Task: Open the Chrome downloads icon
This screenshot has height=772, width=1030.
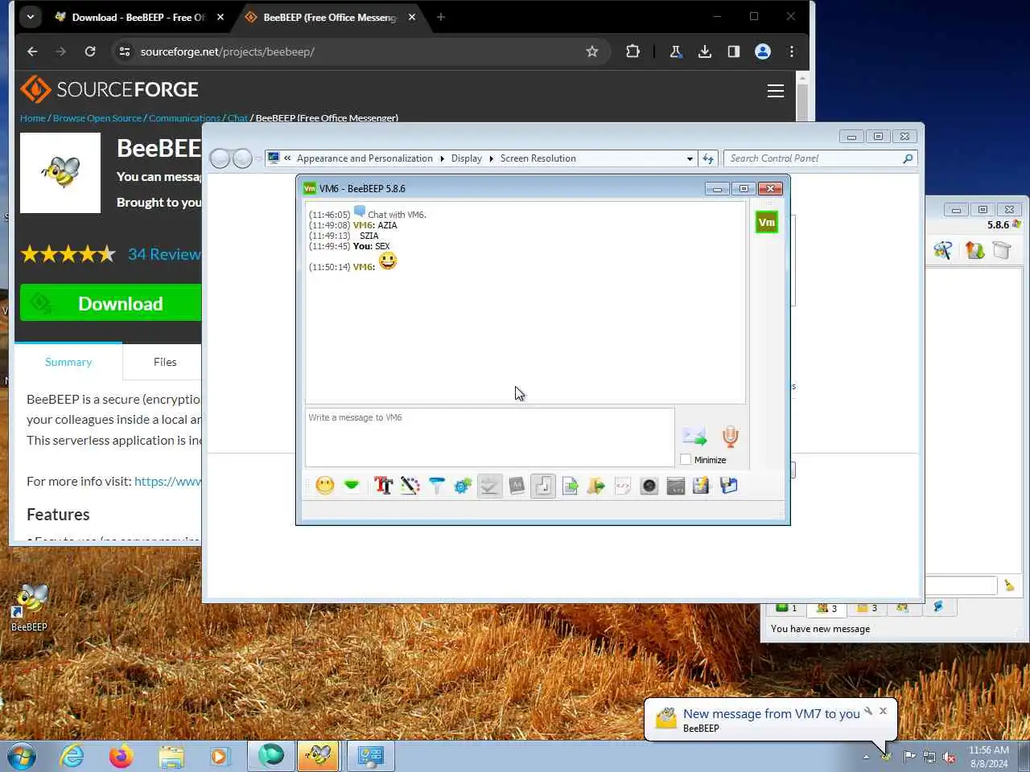Action: click(705, 51)
